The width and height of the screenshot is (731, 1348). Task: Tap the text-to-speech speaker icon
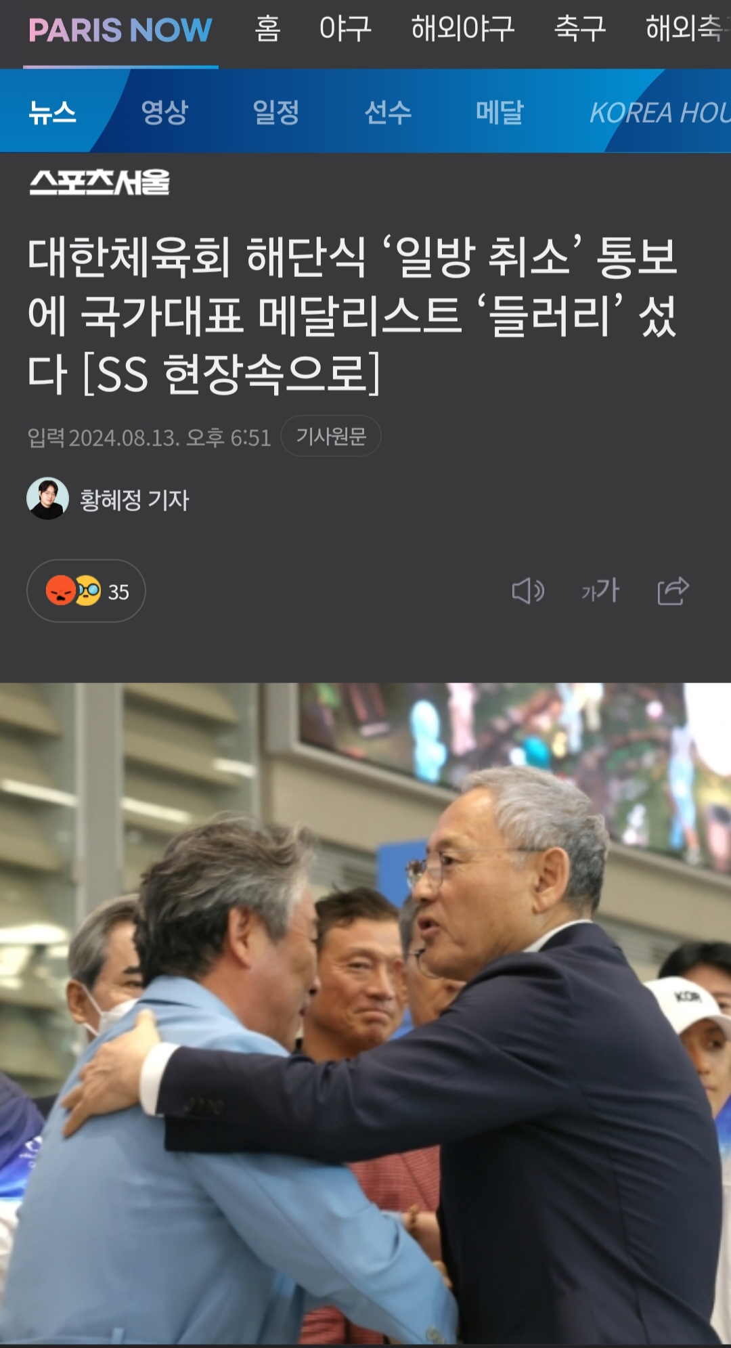(x=528, y=591)
